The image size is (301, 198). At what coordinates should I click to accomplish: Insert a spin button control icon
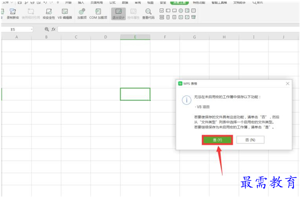(168, 17)
